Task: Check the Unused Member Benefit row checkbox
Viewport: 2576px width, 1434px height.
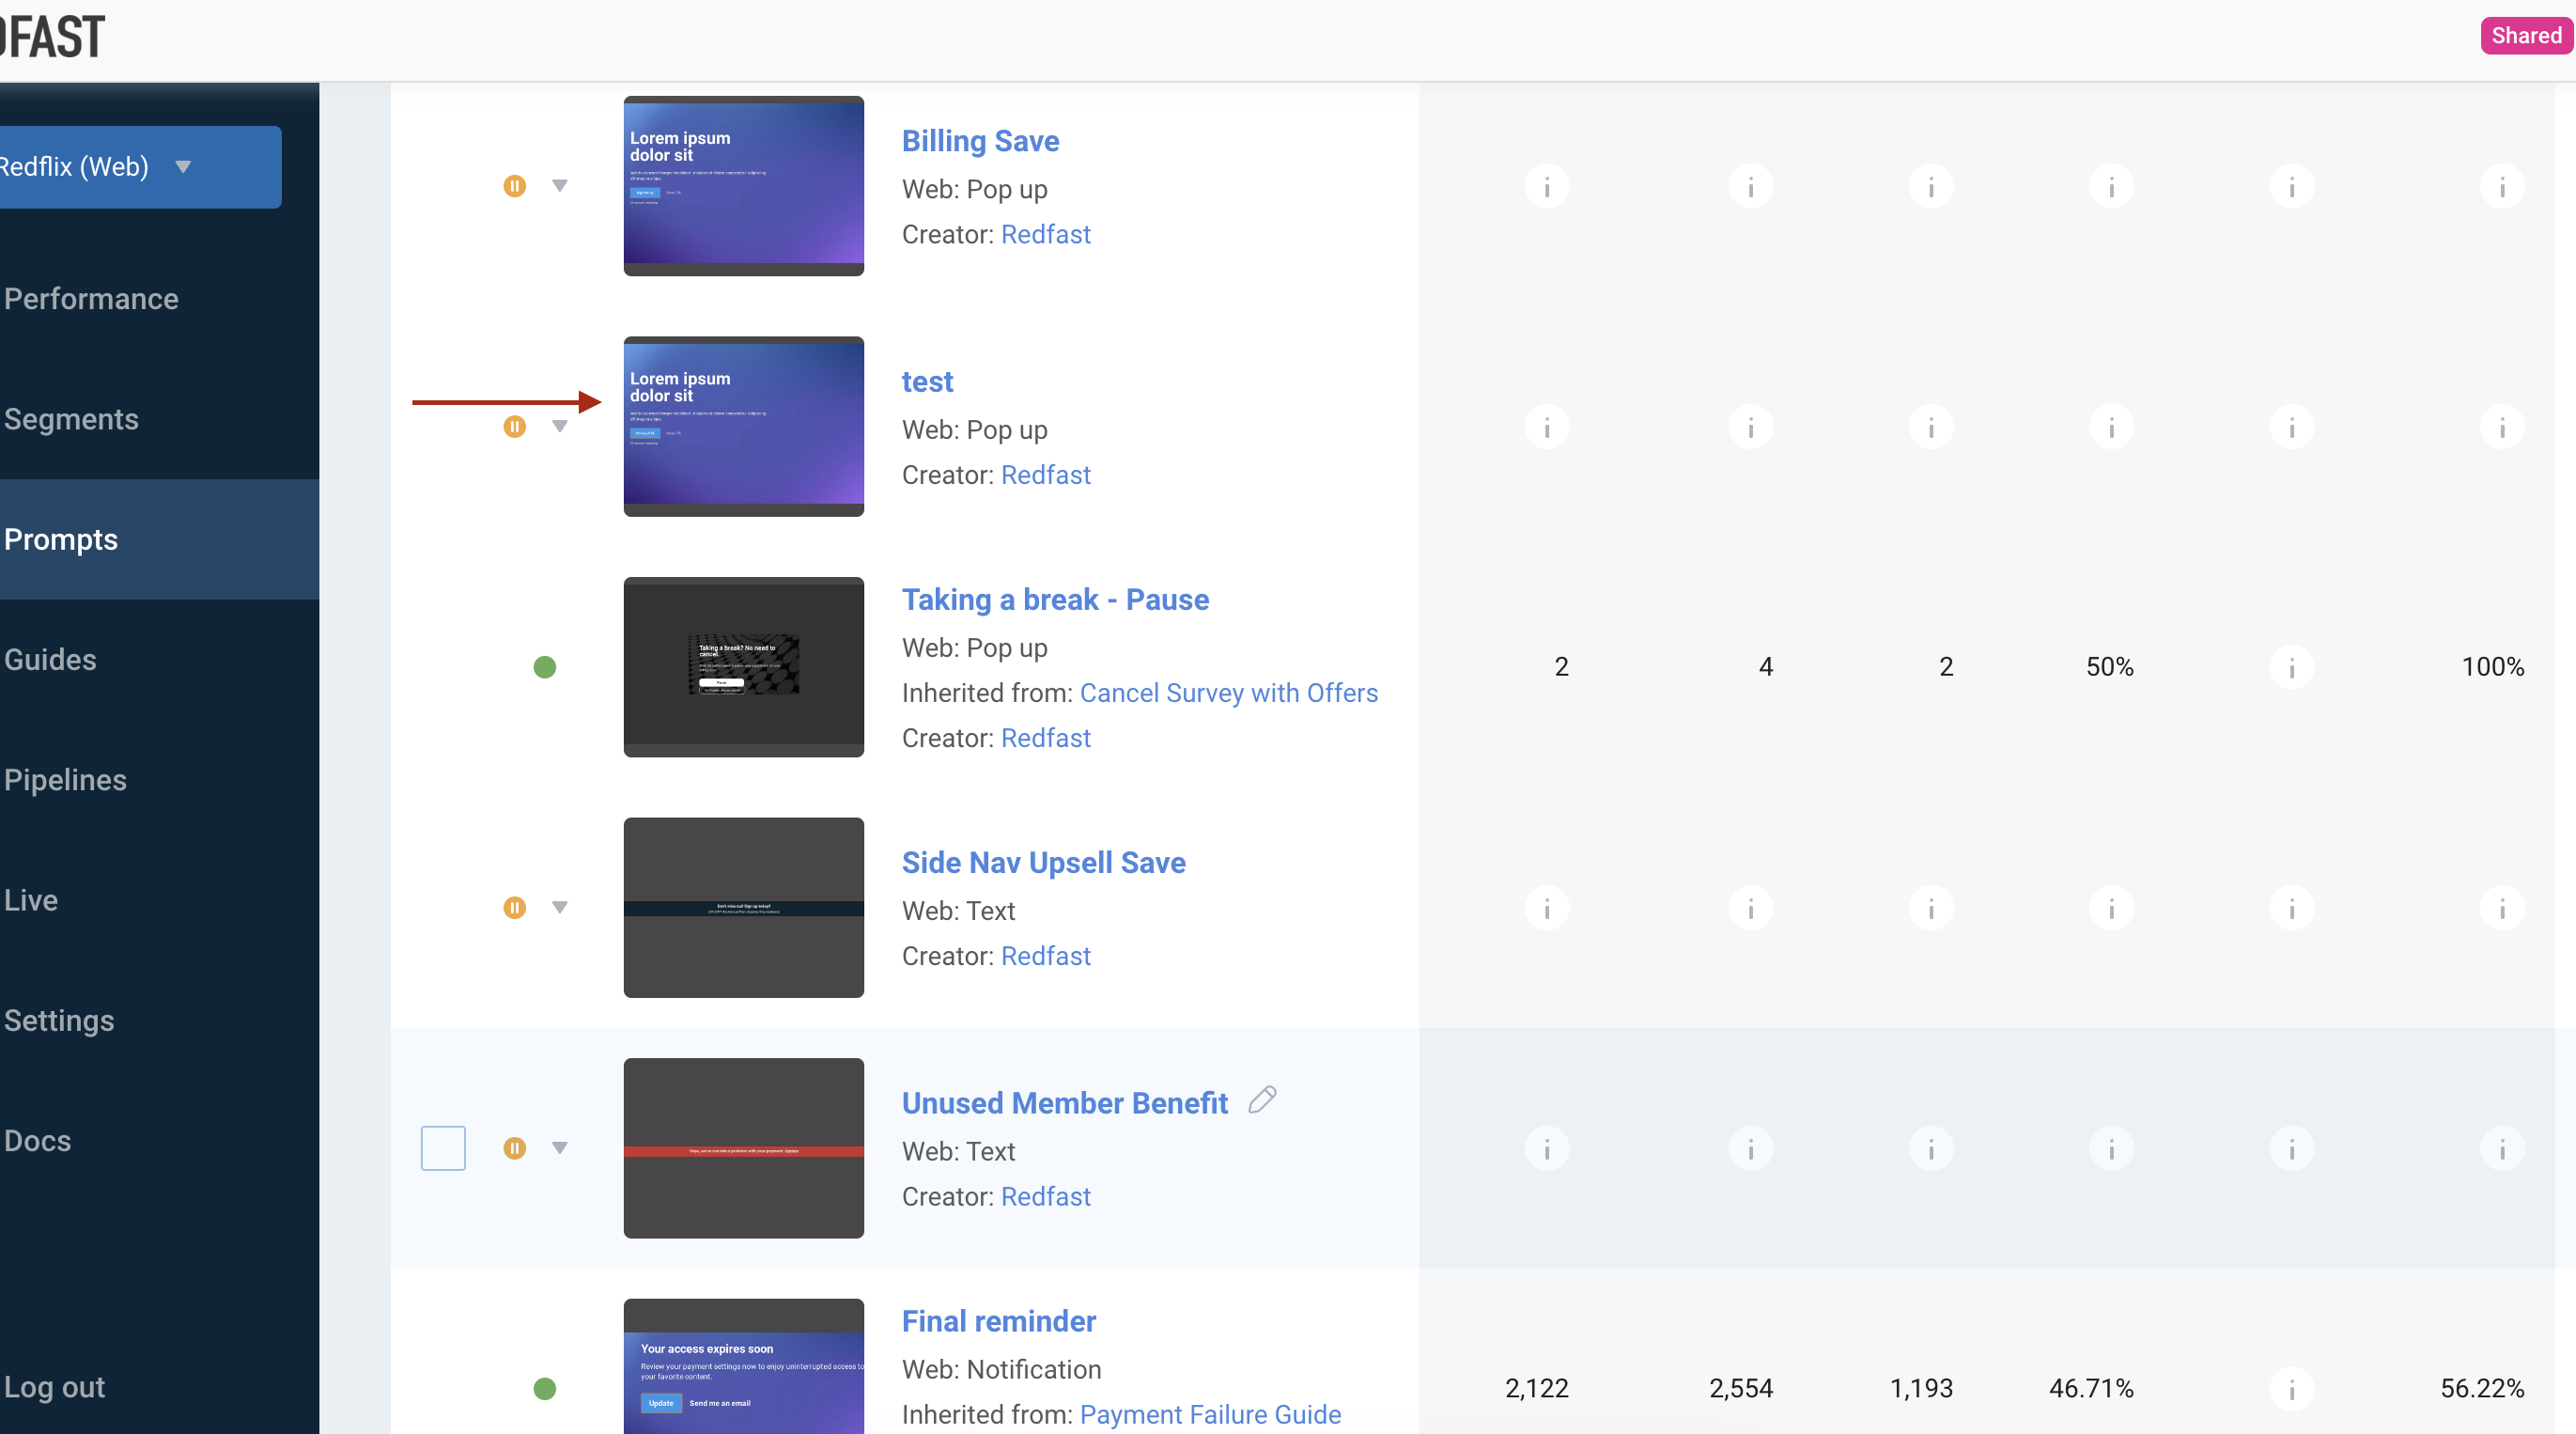Action: pyautogui.click(x=443, y=1148)
